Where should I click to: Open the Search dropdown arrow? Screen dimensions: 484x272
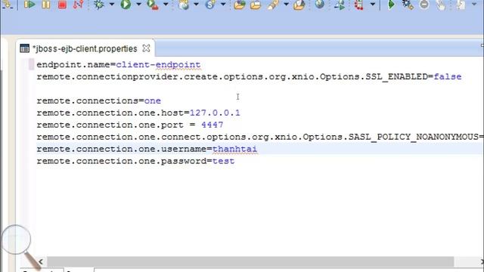tap(286, 5)
